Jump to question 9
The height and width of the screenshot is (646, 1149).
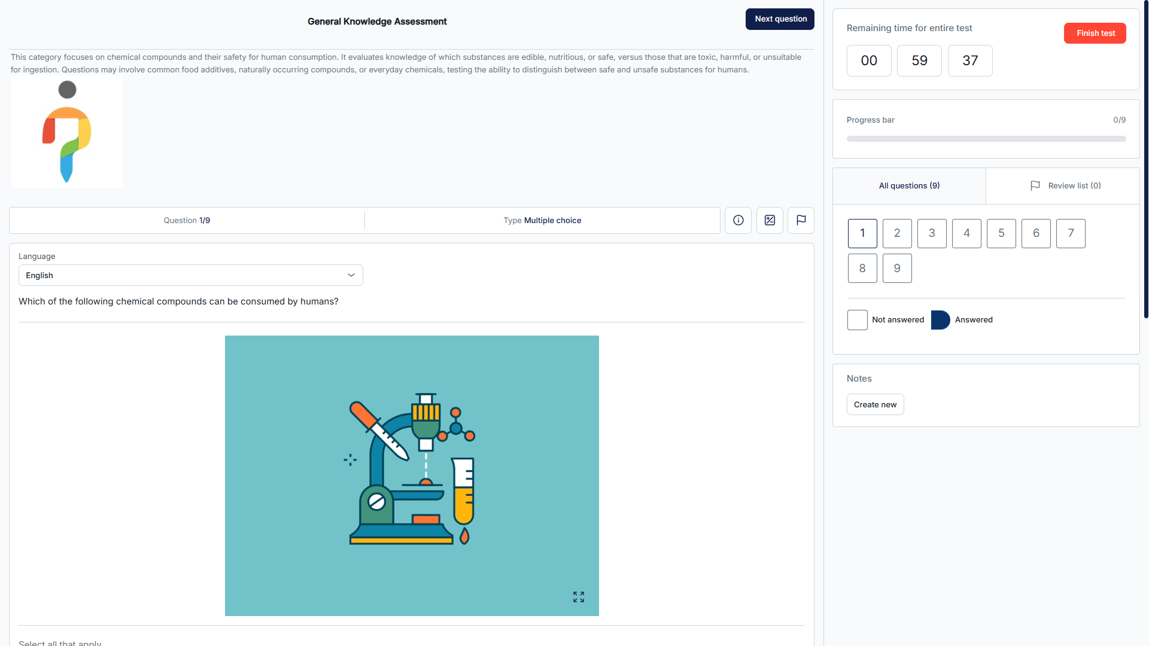click(x=896, y=269)
